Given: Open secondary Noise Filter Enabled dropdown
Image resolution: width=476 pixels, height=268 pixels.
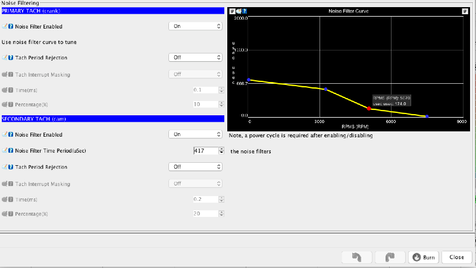Looking at the screenshot, I should point(195,135).
